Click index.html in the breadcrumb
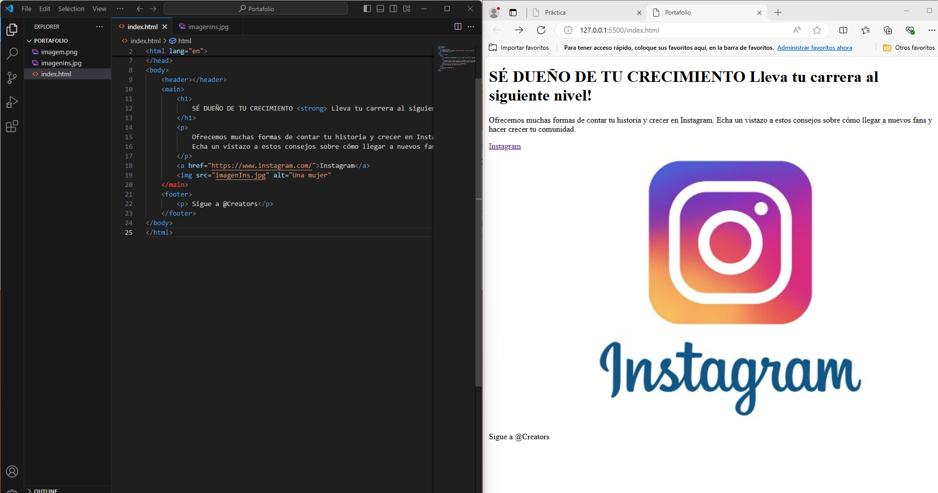Viewport: 938px width, 493px height. point(145,41)
